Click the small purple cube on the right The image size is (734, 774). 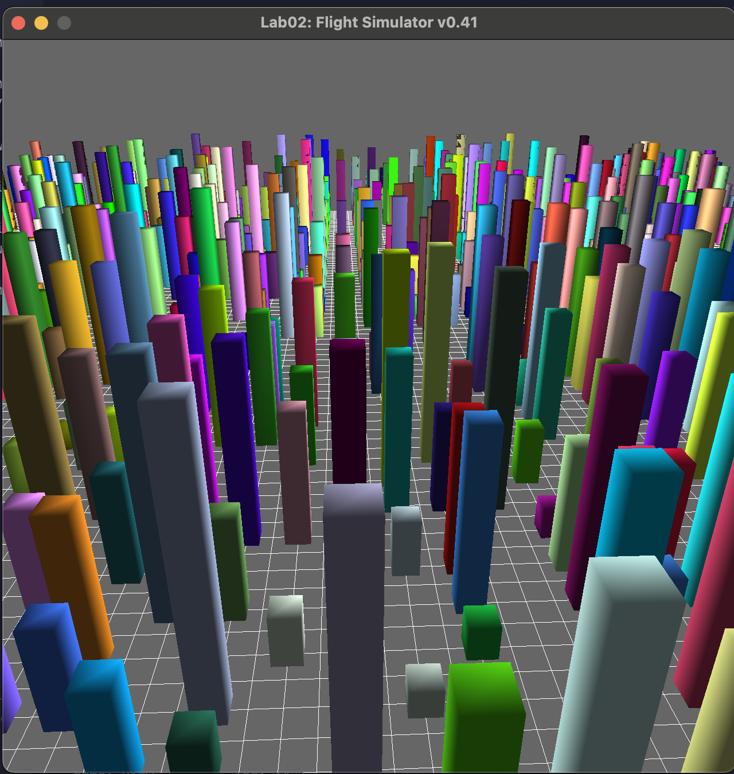tap(545, 515)
